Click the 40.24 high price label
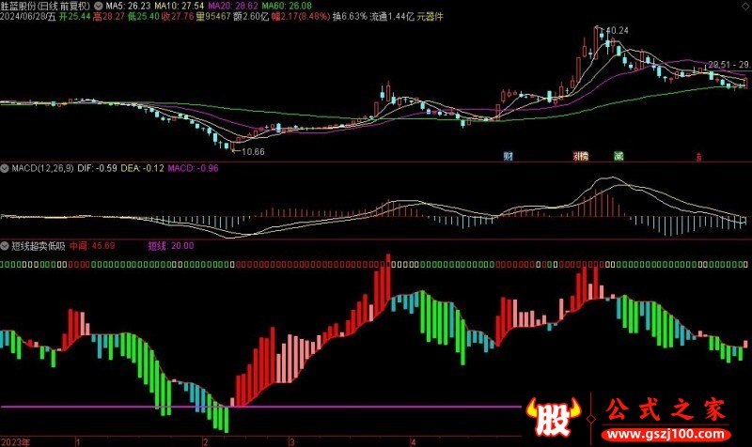752x447 pixels. tap(618, 30)
